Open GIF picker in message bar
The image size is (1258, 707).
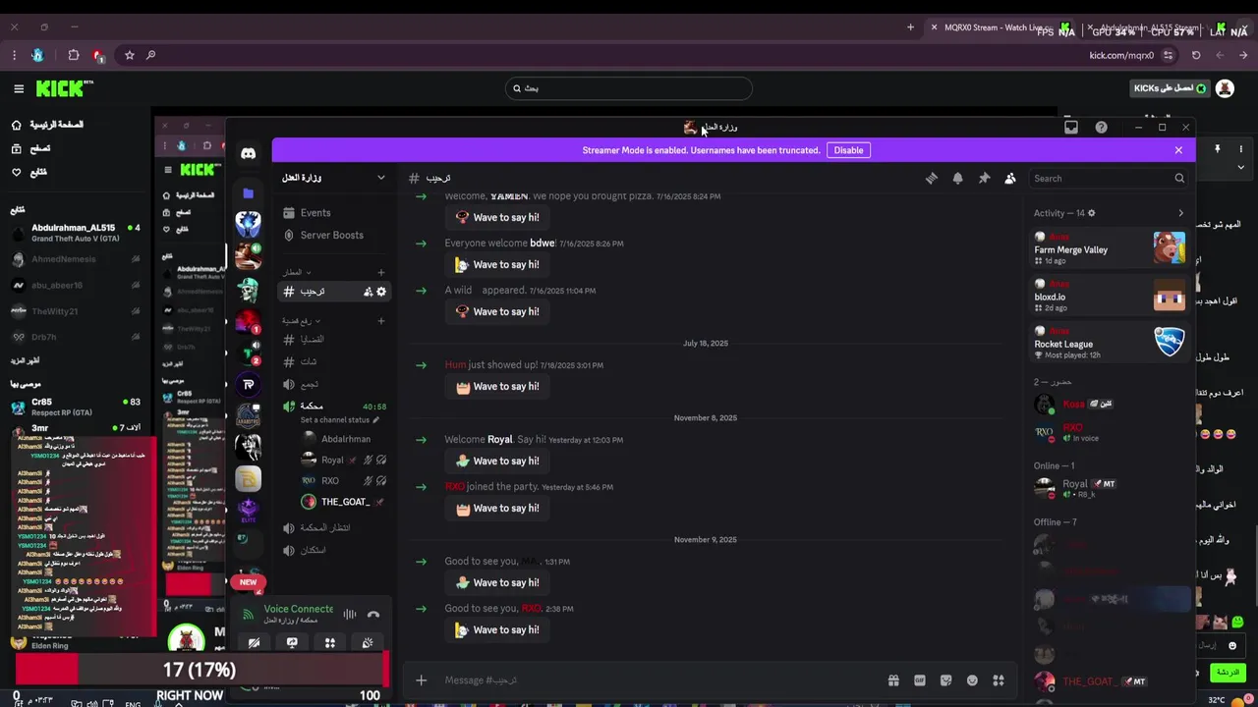point(920,680)
